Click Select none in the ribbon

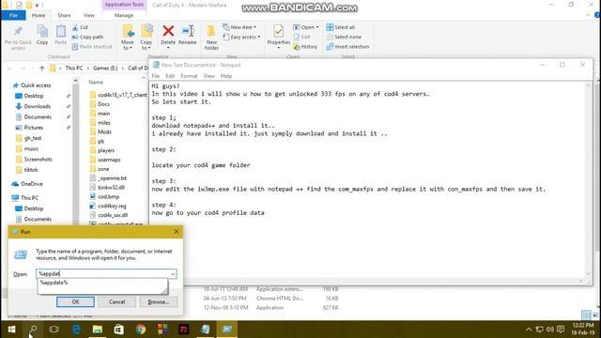point(344,38)
